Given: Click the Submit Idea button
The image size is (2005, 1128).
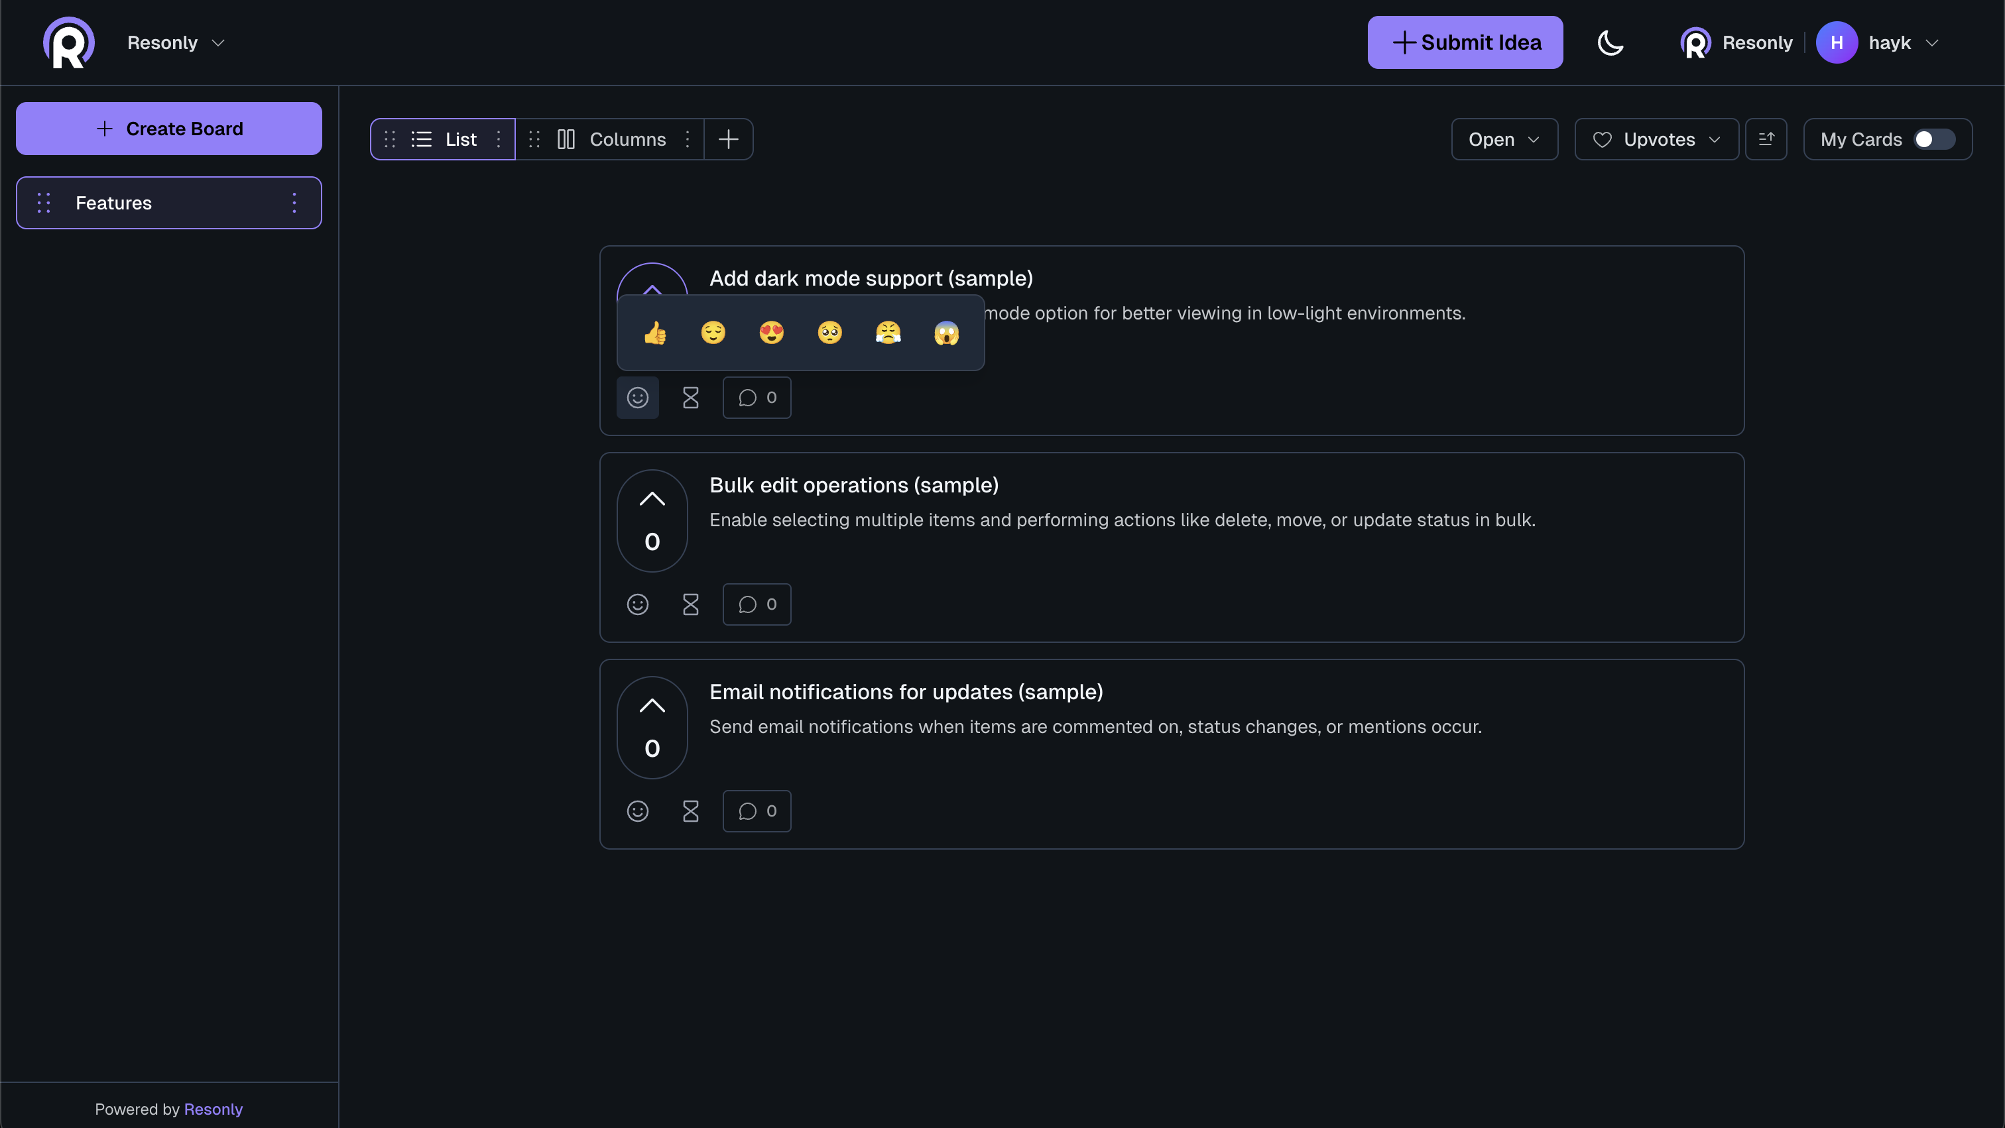Looking at the screenshot, I should (x=1465, y=42).
